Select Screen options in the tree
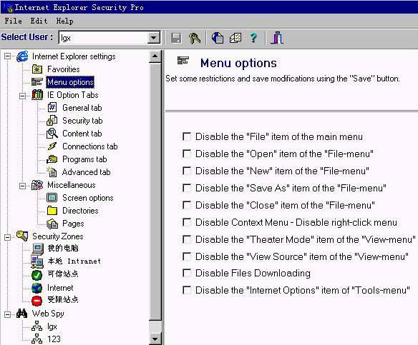418x345 pixels. point(88,198)
